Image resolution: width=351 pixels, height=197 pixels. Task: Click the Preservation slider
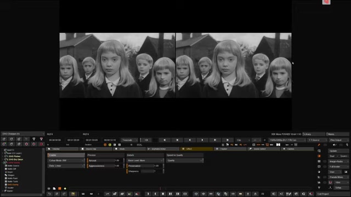(x=145, y=166)
